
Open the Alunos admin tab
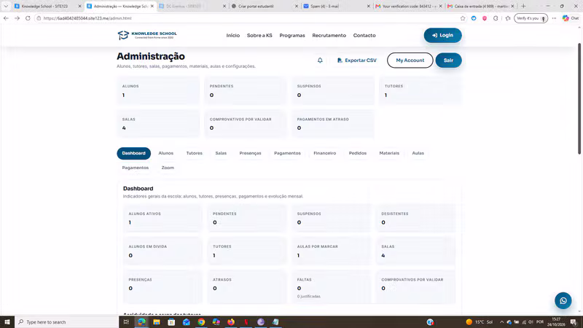(166, 153)
